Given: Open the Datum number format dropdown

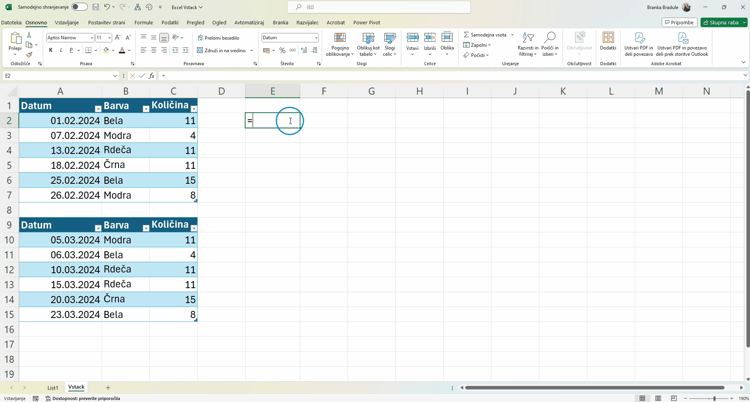Looking at the screenshot, I should 316,38.
